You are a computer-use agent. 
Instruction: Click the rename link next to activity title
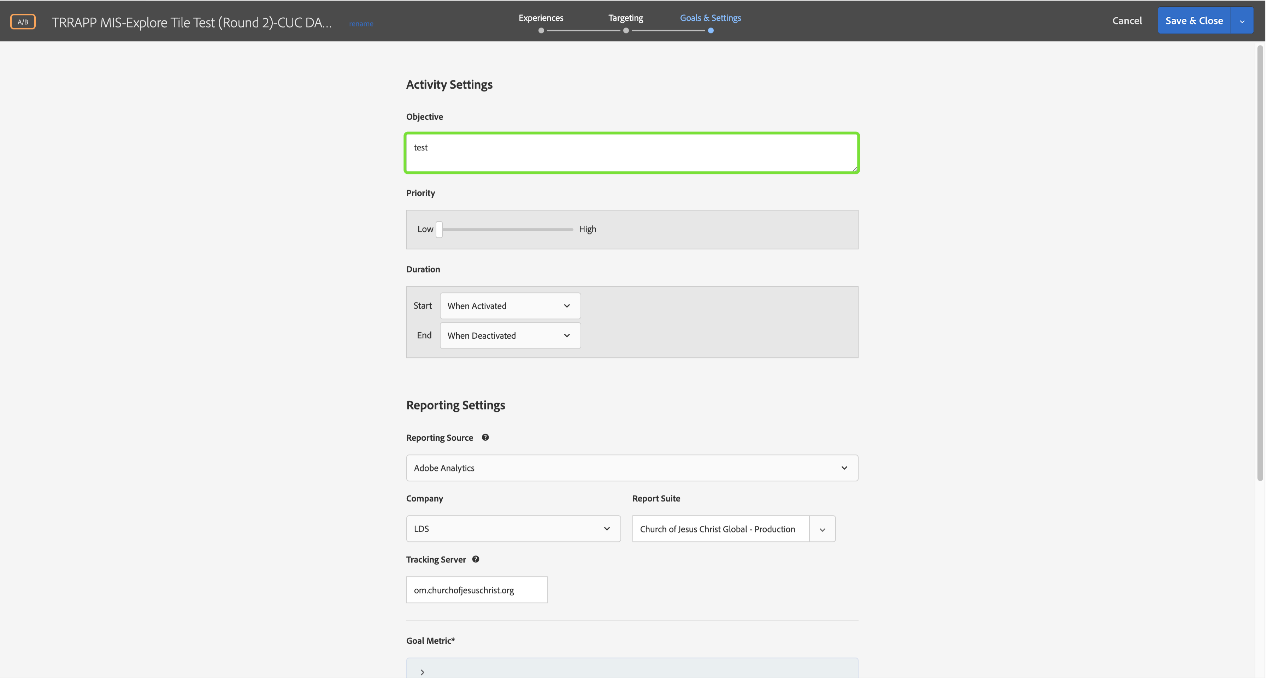tap(361, 24)
